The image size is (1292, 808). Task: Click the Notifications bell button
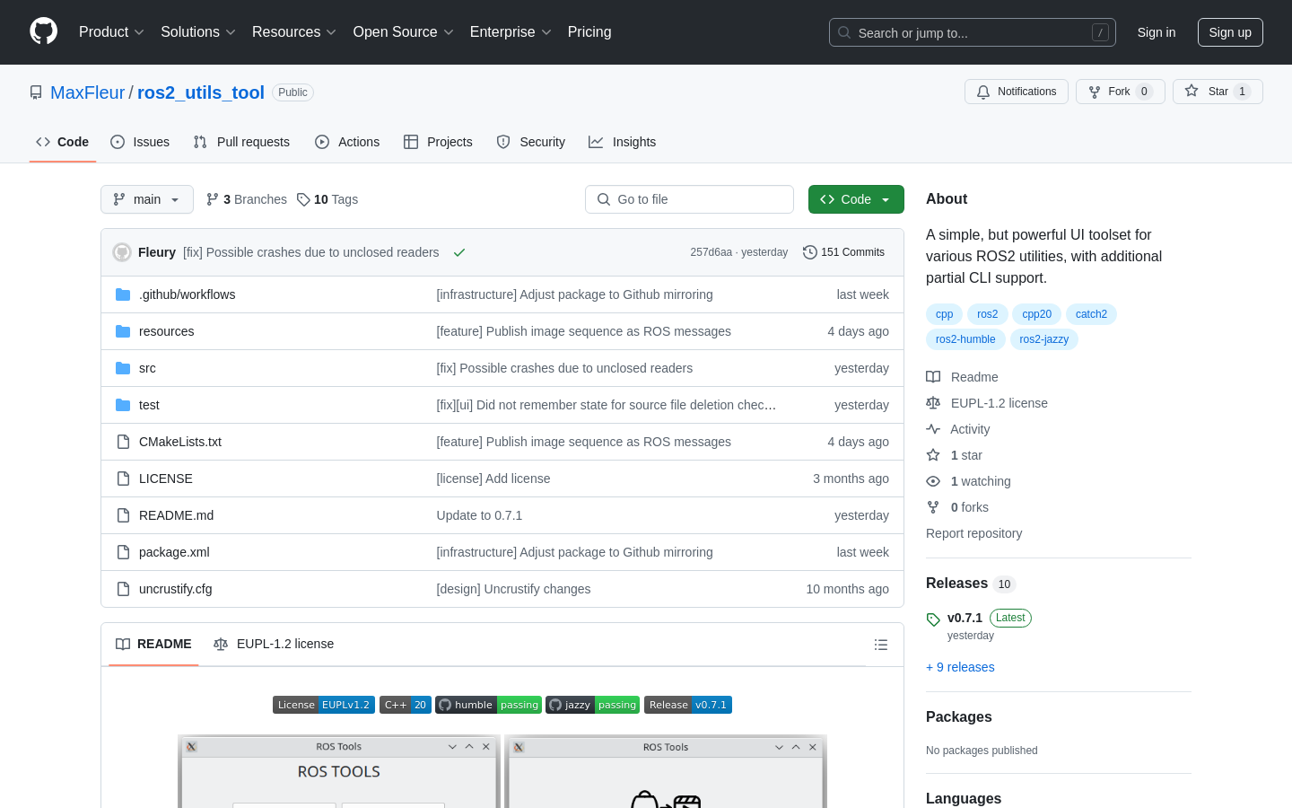1017,92
